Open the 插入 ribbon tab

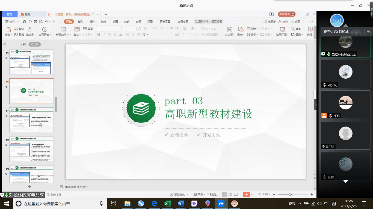pos(80,22)
